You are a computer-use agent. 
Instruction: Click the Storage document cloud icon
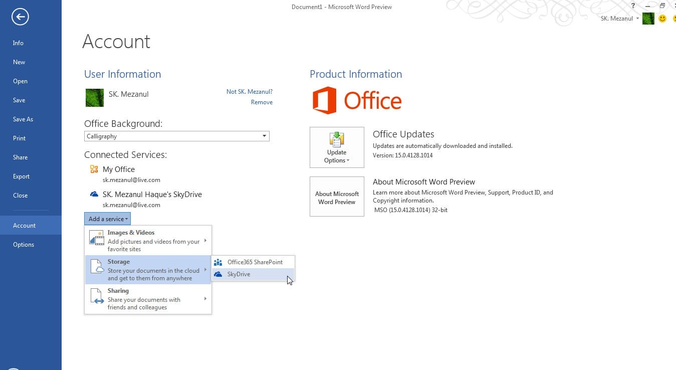click(96, 267)
